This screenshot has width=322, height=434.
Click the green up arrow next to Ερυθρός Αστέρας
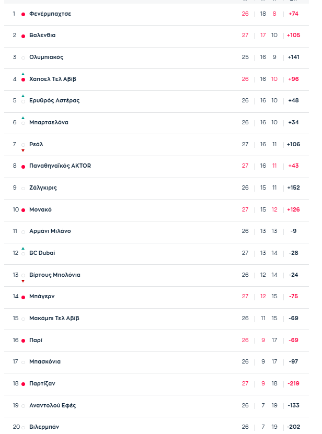tap(23, 96)
